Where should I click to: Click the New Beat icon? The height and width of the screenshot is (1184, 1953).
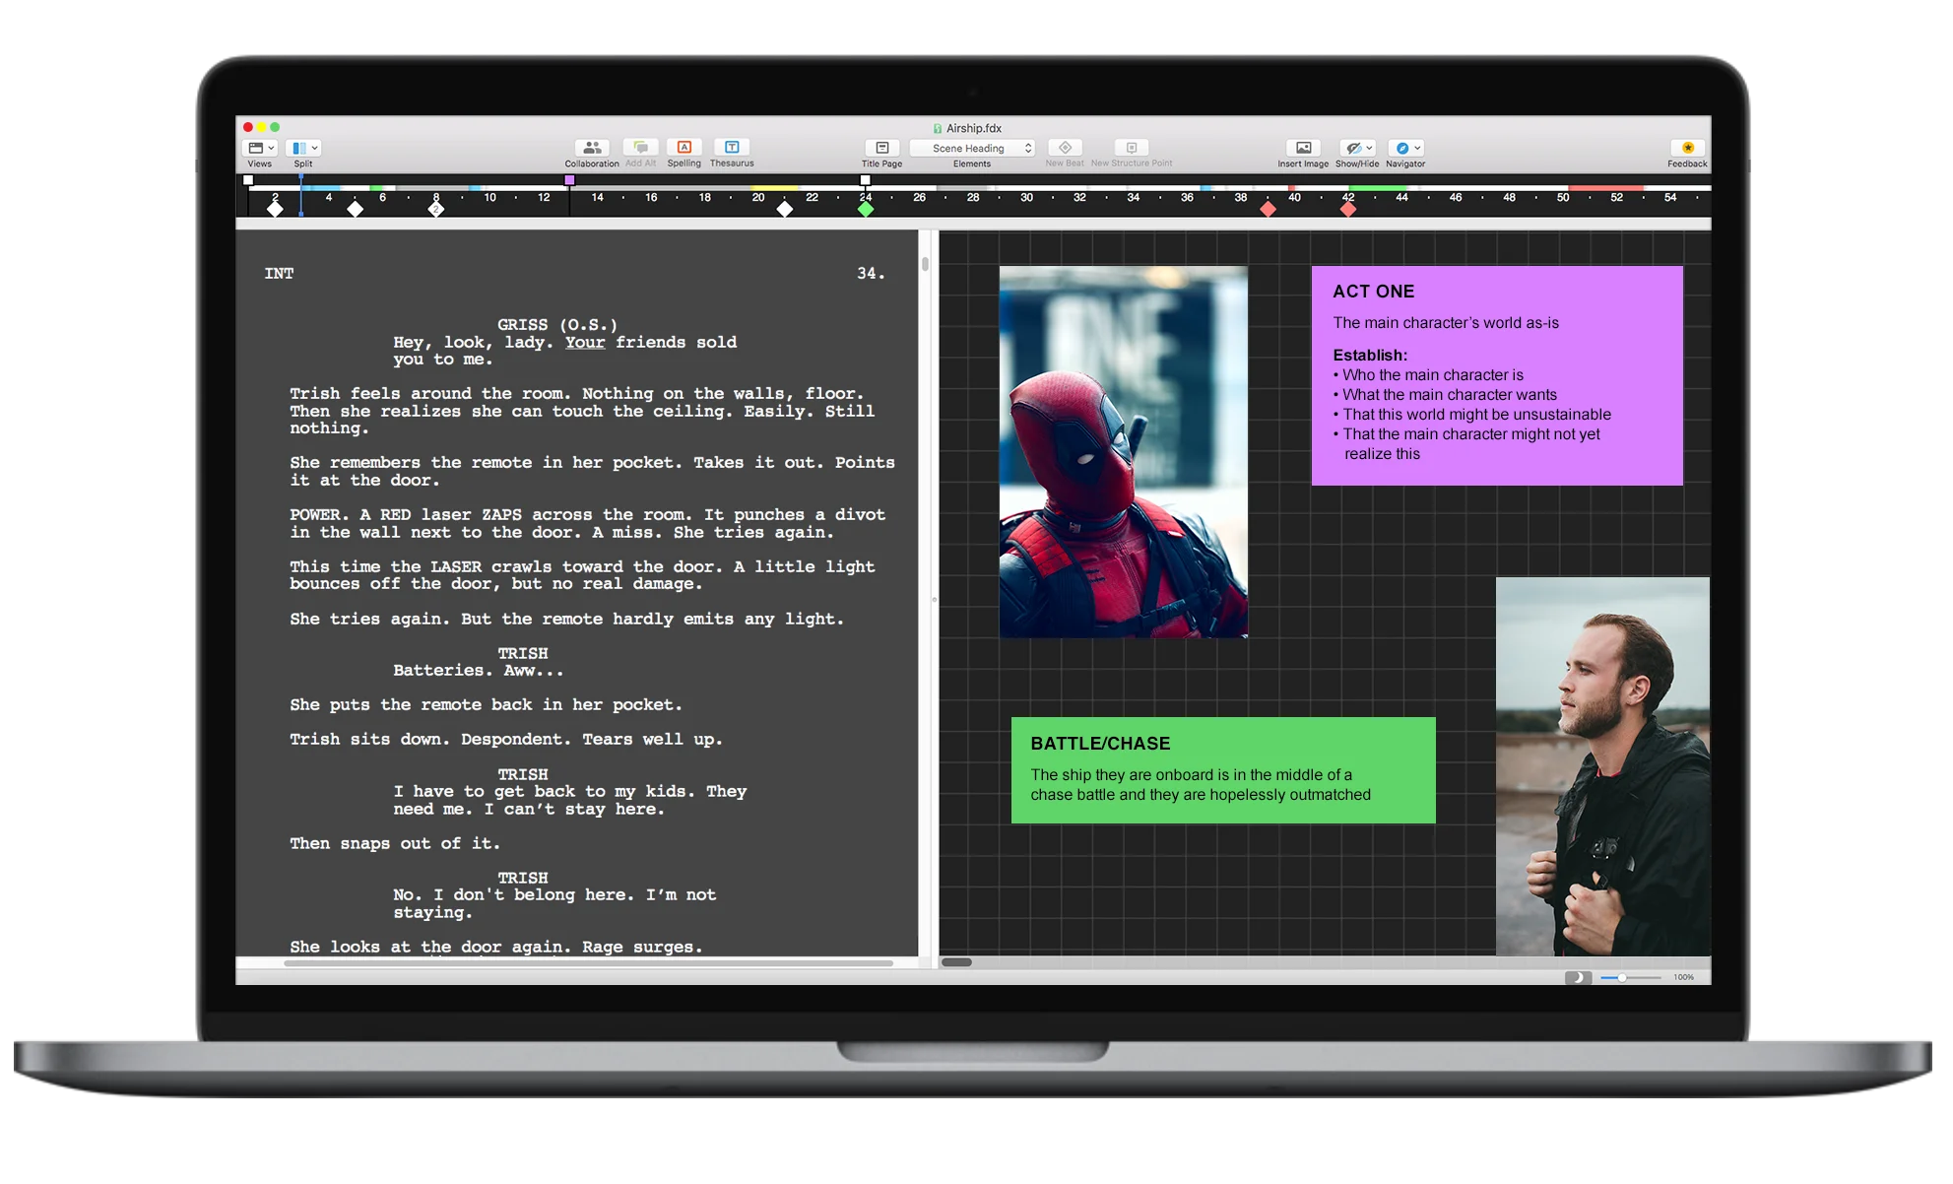[1065, 148]
